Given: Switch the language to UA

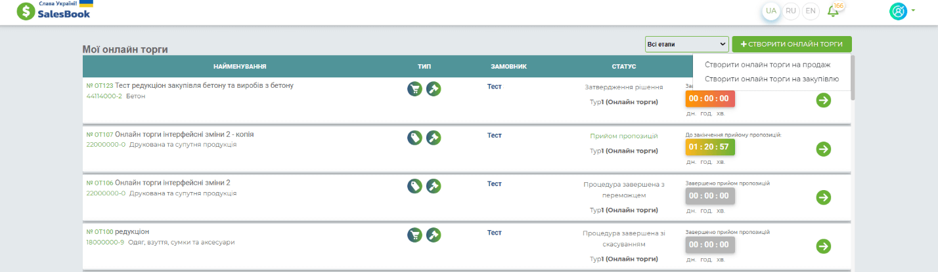Looking at the screenshot, I should [772, 11].
